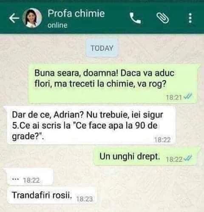Tap the 18:22 timestamp beside the dots
The width and height of the screenshot is (204, 212).
(x=31, y=180)
